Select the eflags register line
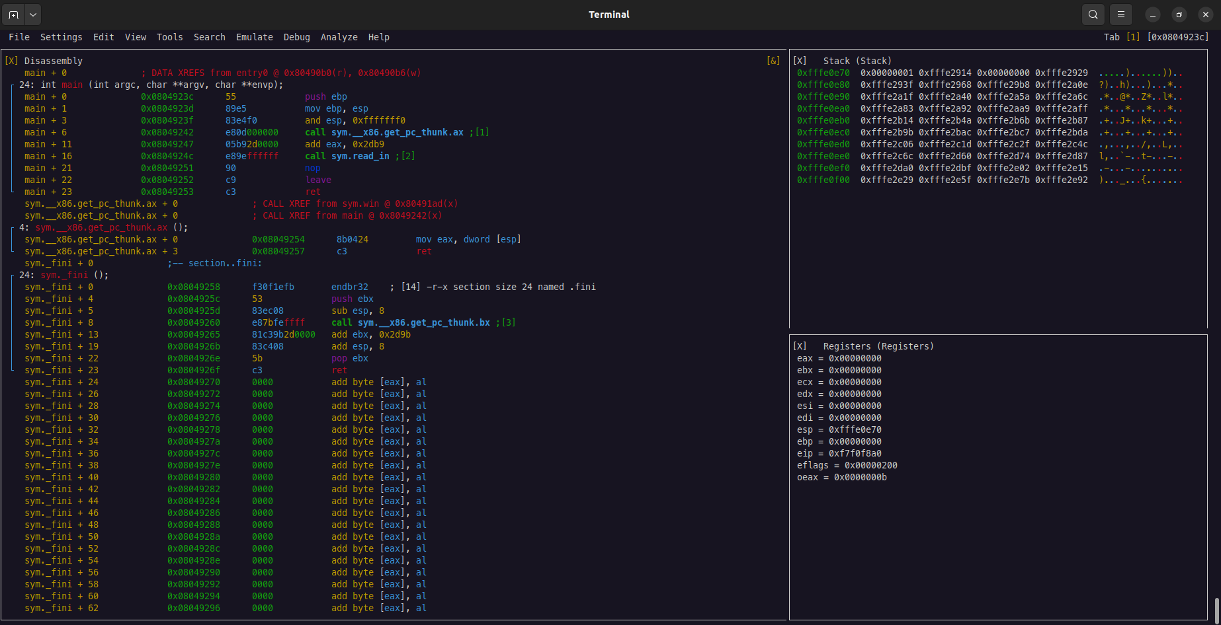This screenshot has width=1221, height=625. pyautogui.click(x=847, y=465)
